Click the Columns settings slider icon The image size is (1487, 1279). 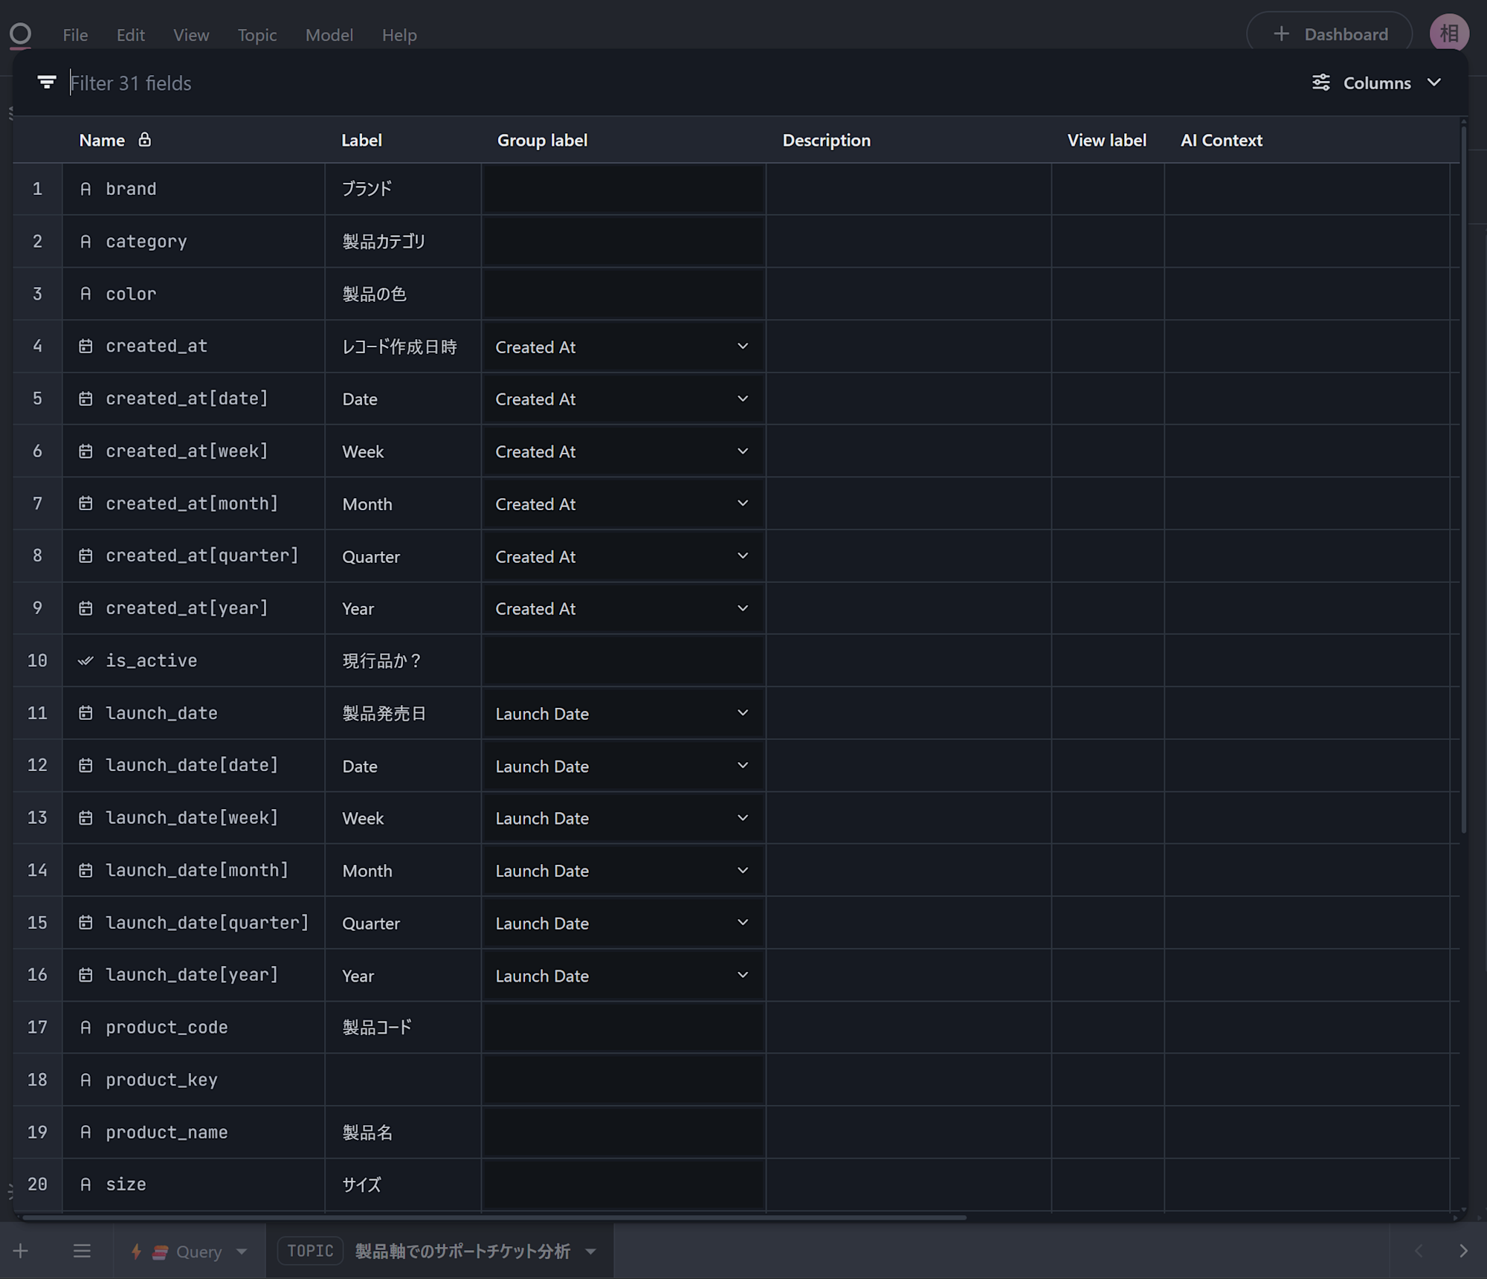point(1320,83)
